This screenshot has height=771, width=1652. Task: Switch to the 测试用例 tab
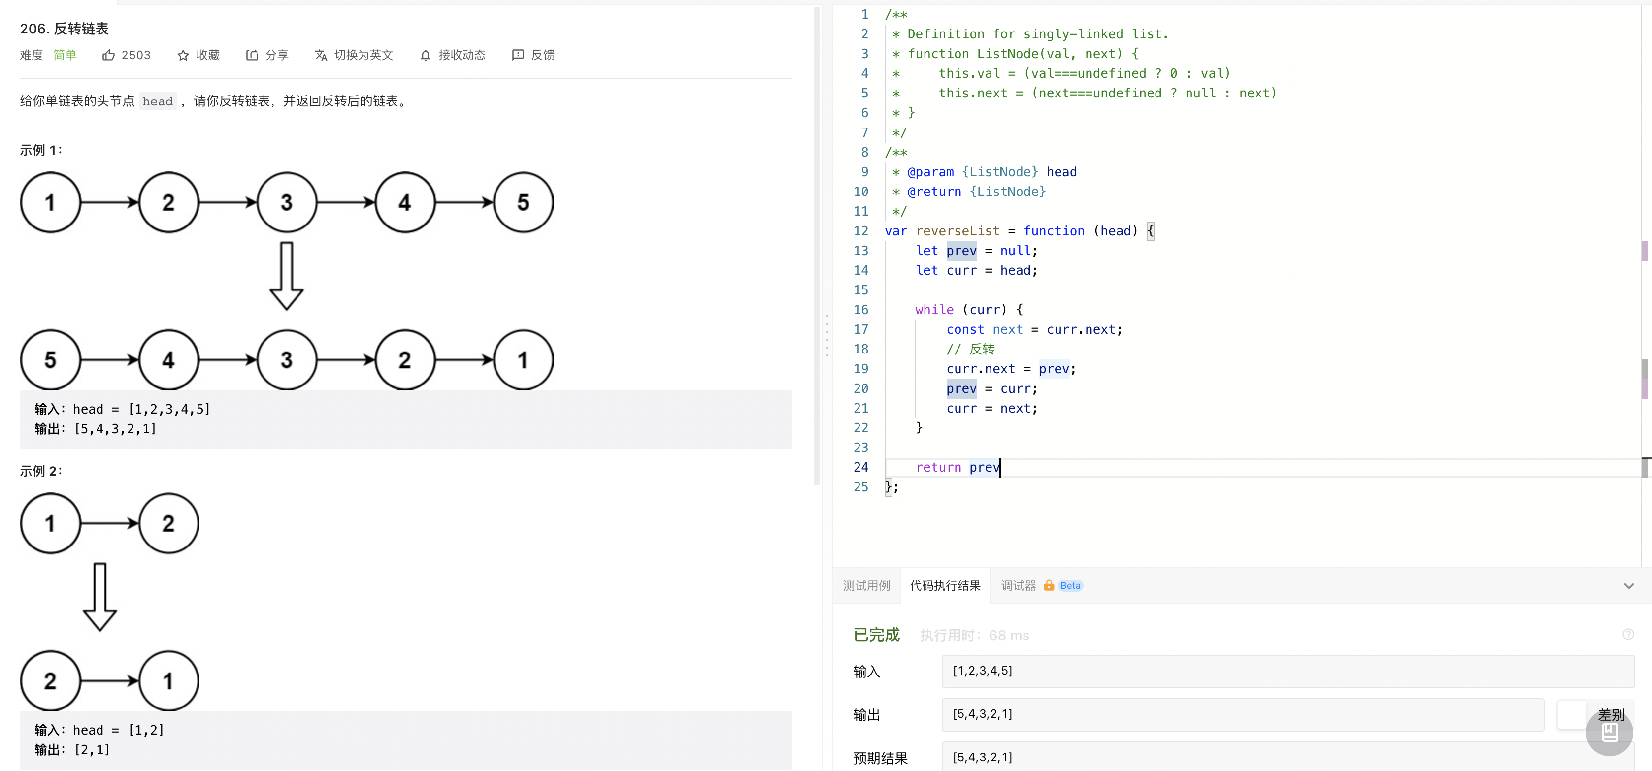click(866, 586)
